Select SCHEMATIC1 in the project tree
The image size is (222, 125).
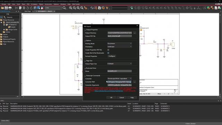tap(13, 25)
